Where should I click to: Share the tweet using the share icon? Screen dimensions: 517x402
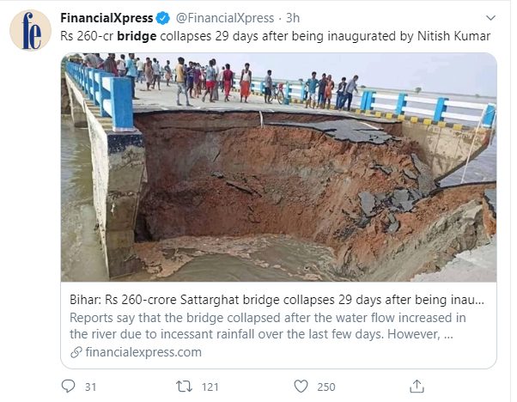click(x=417, y=387)
